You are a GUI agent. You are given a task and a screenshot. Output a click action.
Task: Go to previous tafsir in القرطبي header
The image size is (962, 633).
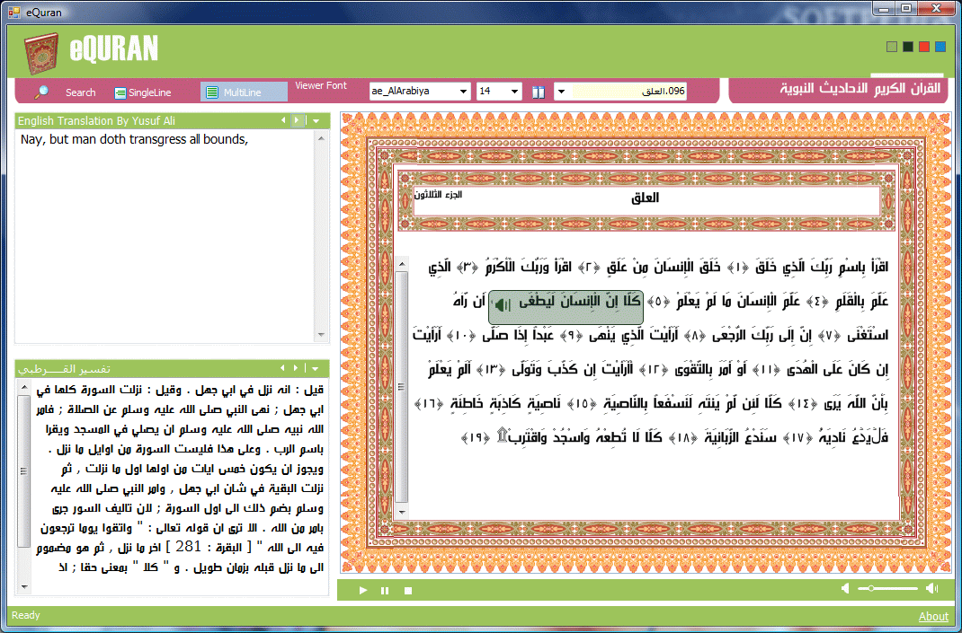282,368
